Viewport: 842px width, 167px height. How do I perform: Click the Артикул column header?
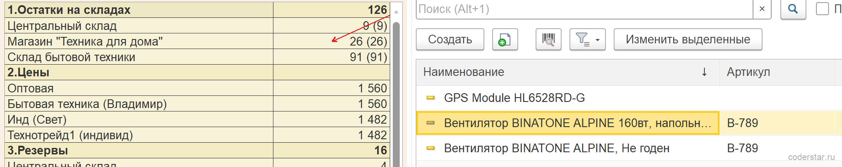point(777,72)
